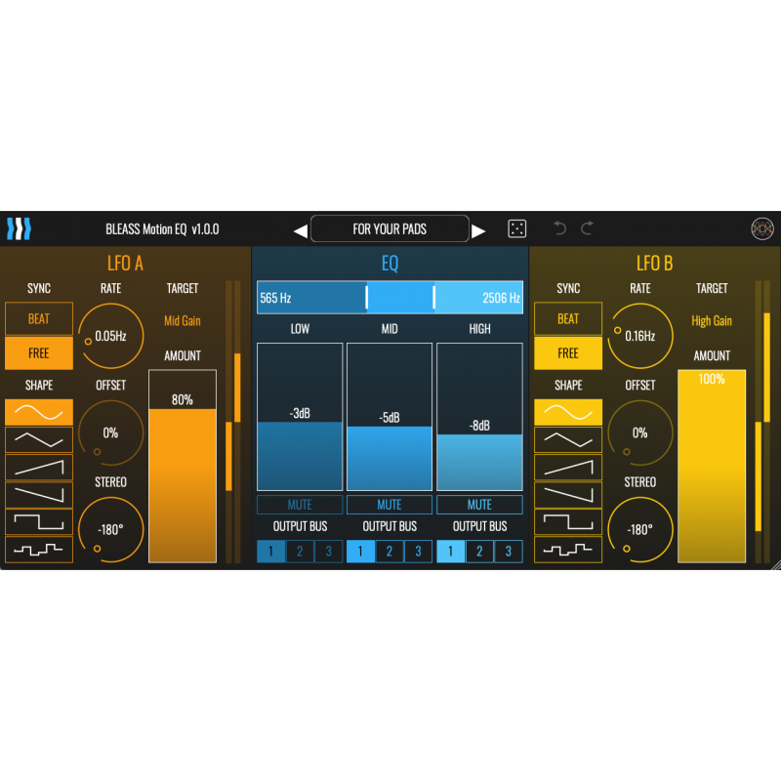Enable FREE sync mode on LFO B

click(x=567, y=352)
